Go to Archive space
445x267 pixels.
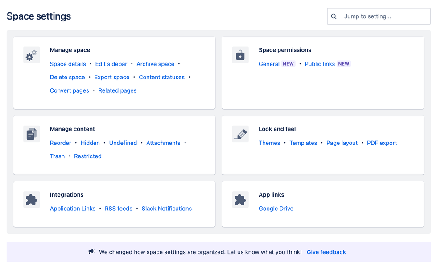point(155,64)
